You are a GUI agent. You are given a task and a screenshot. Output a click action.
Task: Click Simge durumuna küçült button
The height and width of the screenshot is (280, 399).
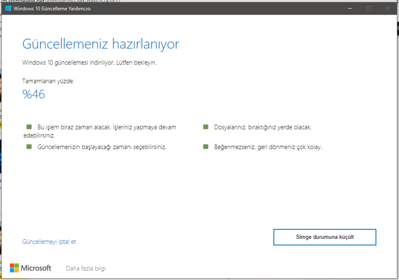(x=325, y=237)
